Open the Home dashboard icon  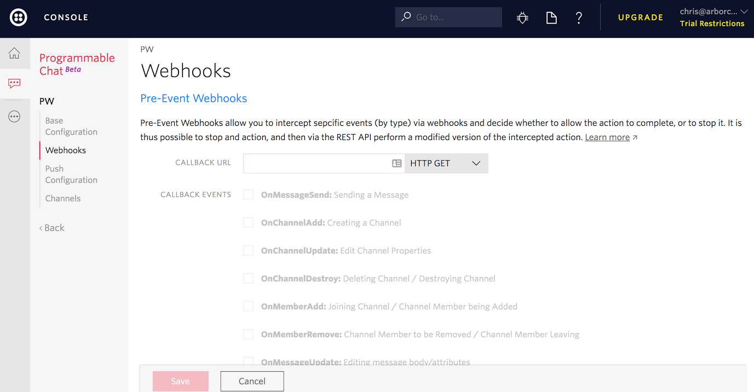point(14,53)
